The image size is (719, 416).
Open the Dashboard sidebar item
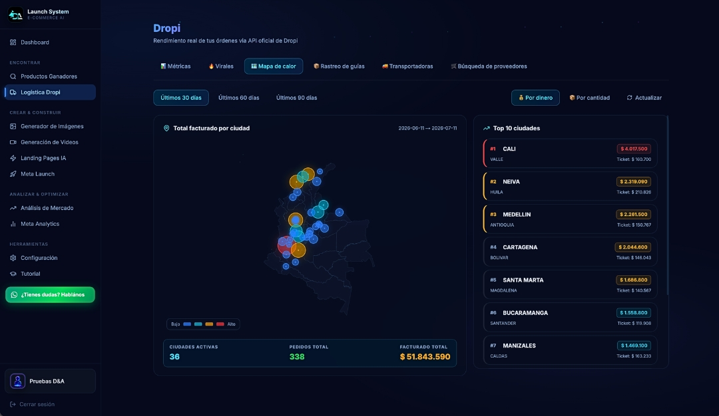pos(50,42)
